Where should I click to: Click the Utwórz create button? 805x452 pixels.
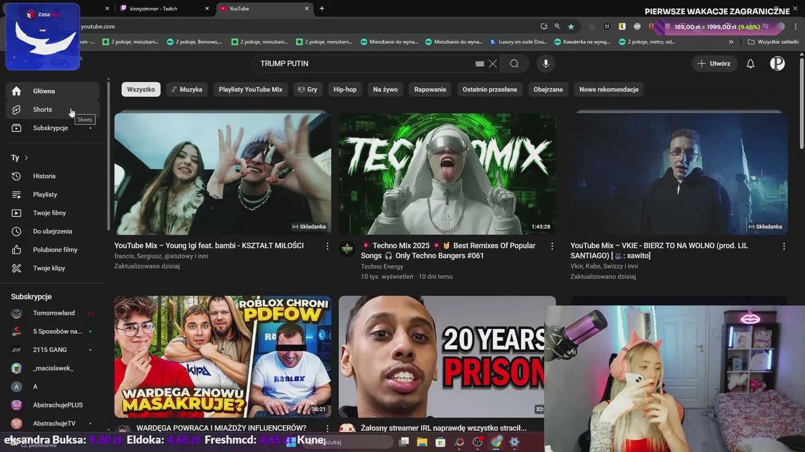click(714, 63)
